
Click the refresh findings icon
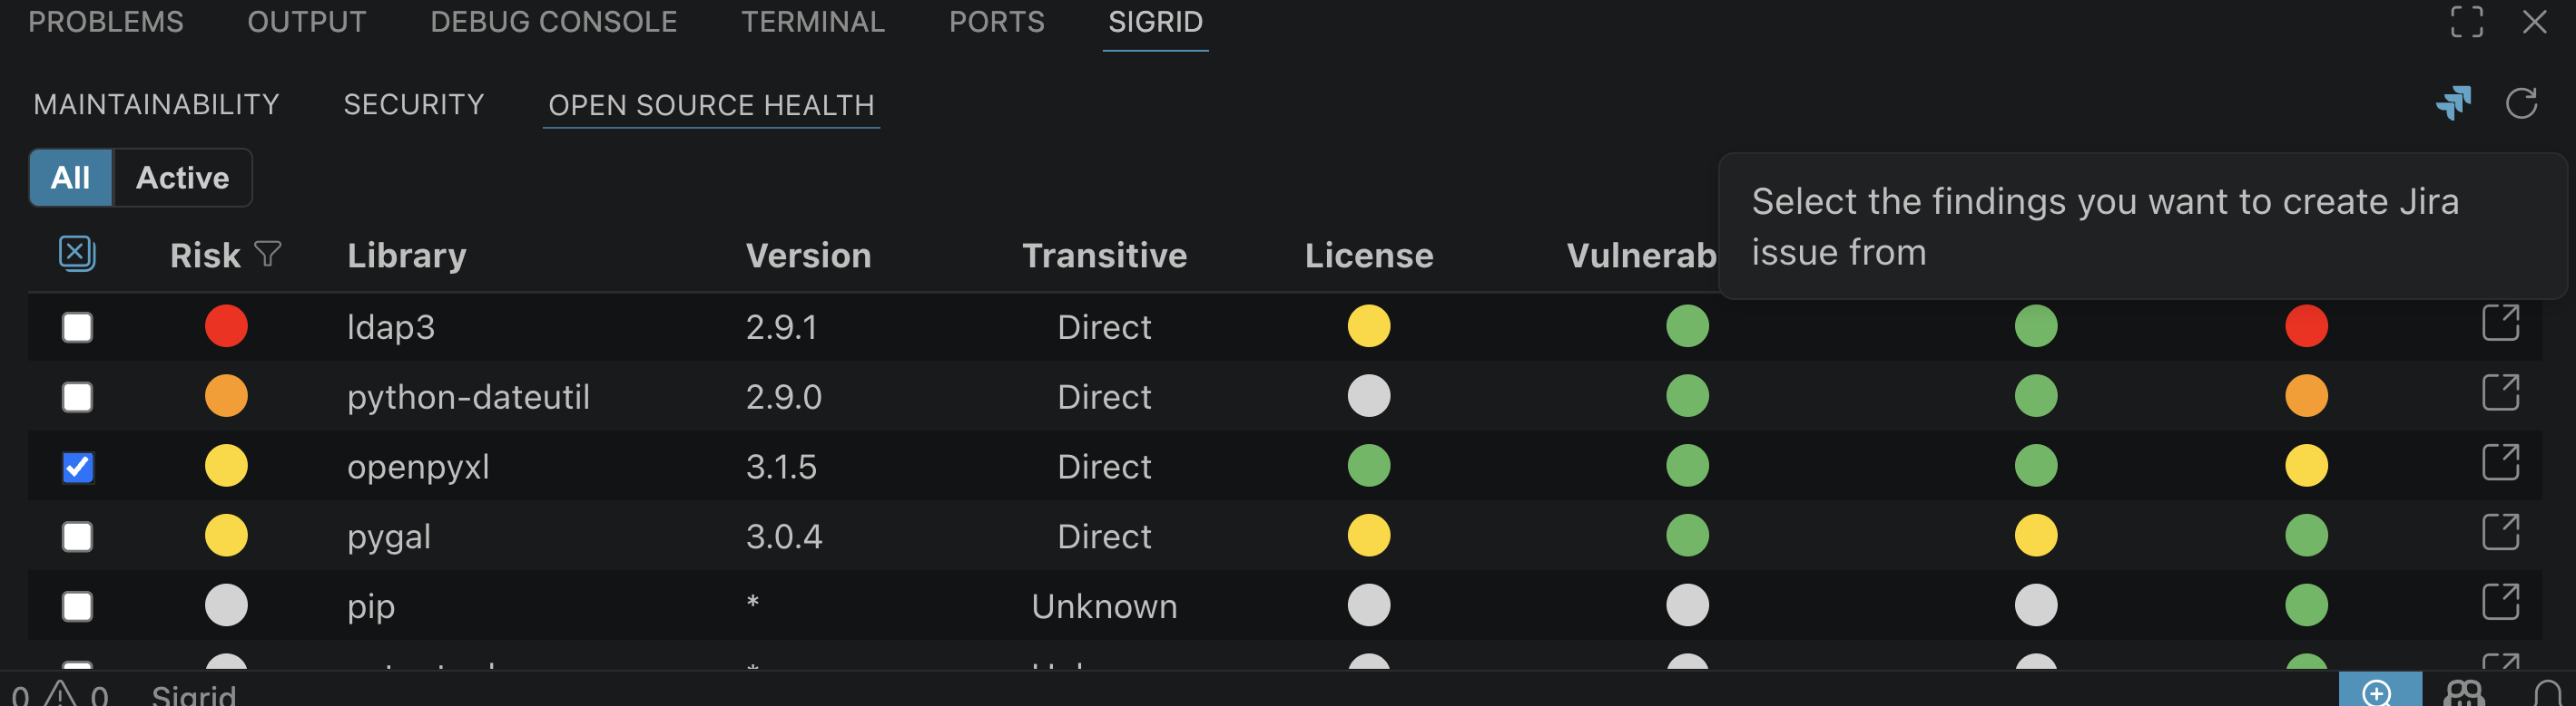coord(2521,102)
